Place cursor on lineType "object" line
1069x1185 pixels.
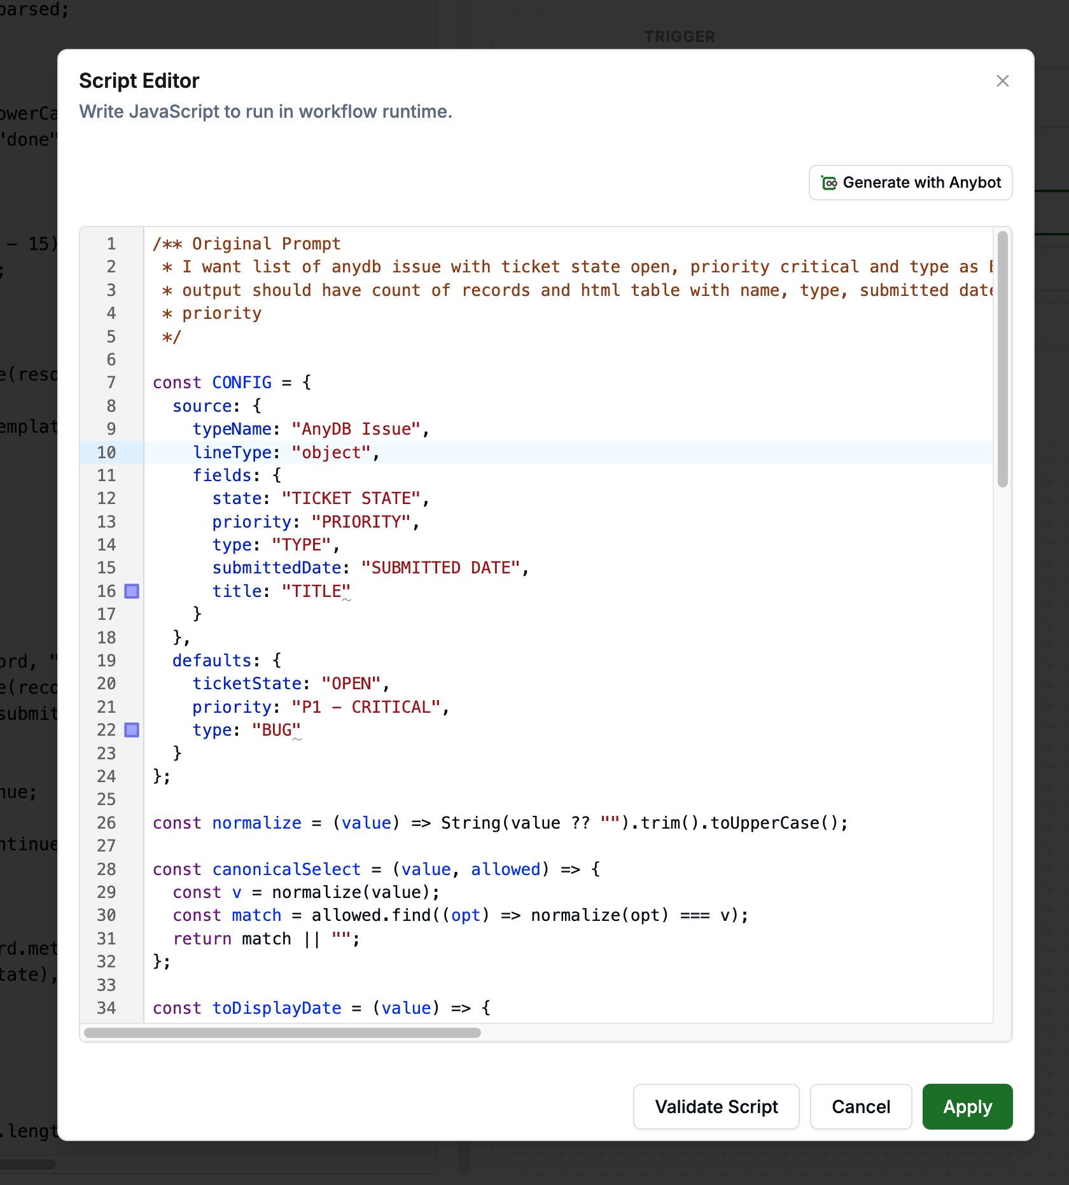coord(568,452)
